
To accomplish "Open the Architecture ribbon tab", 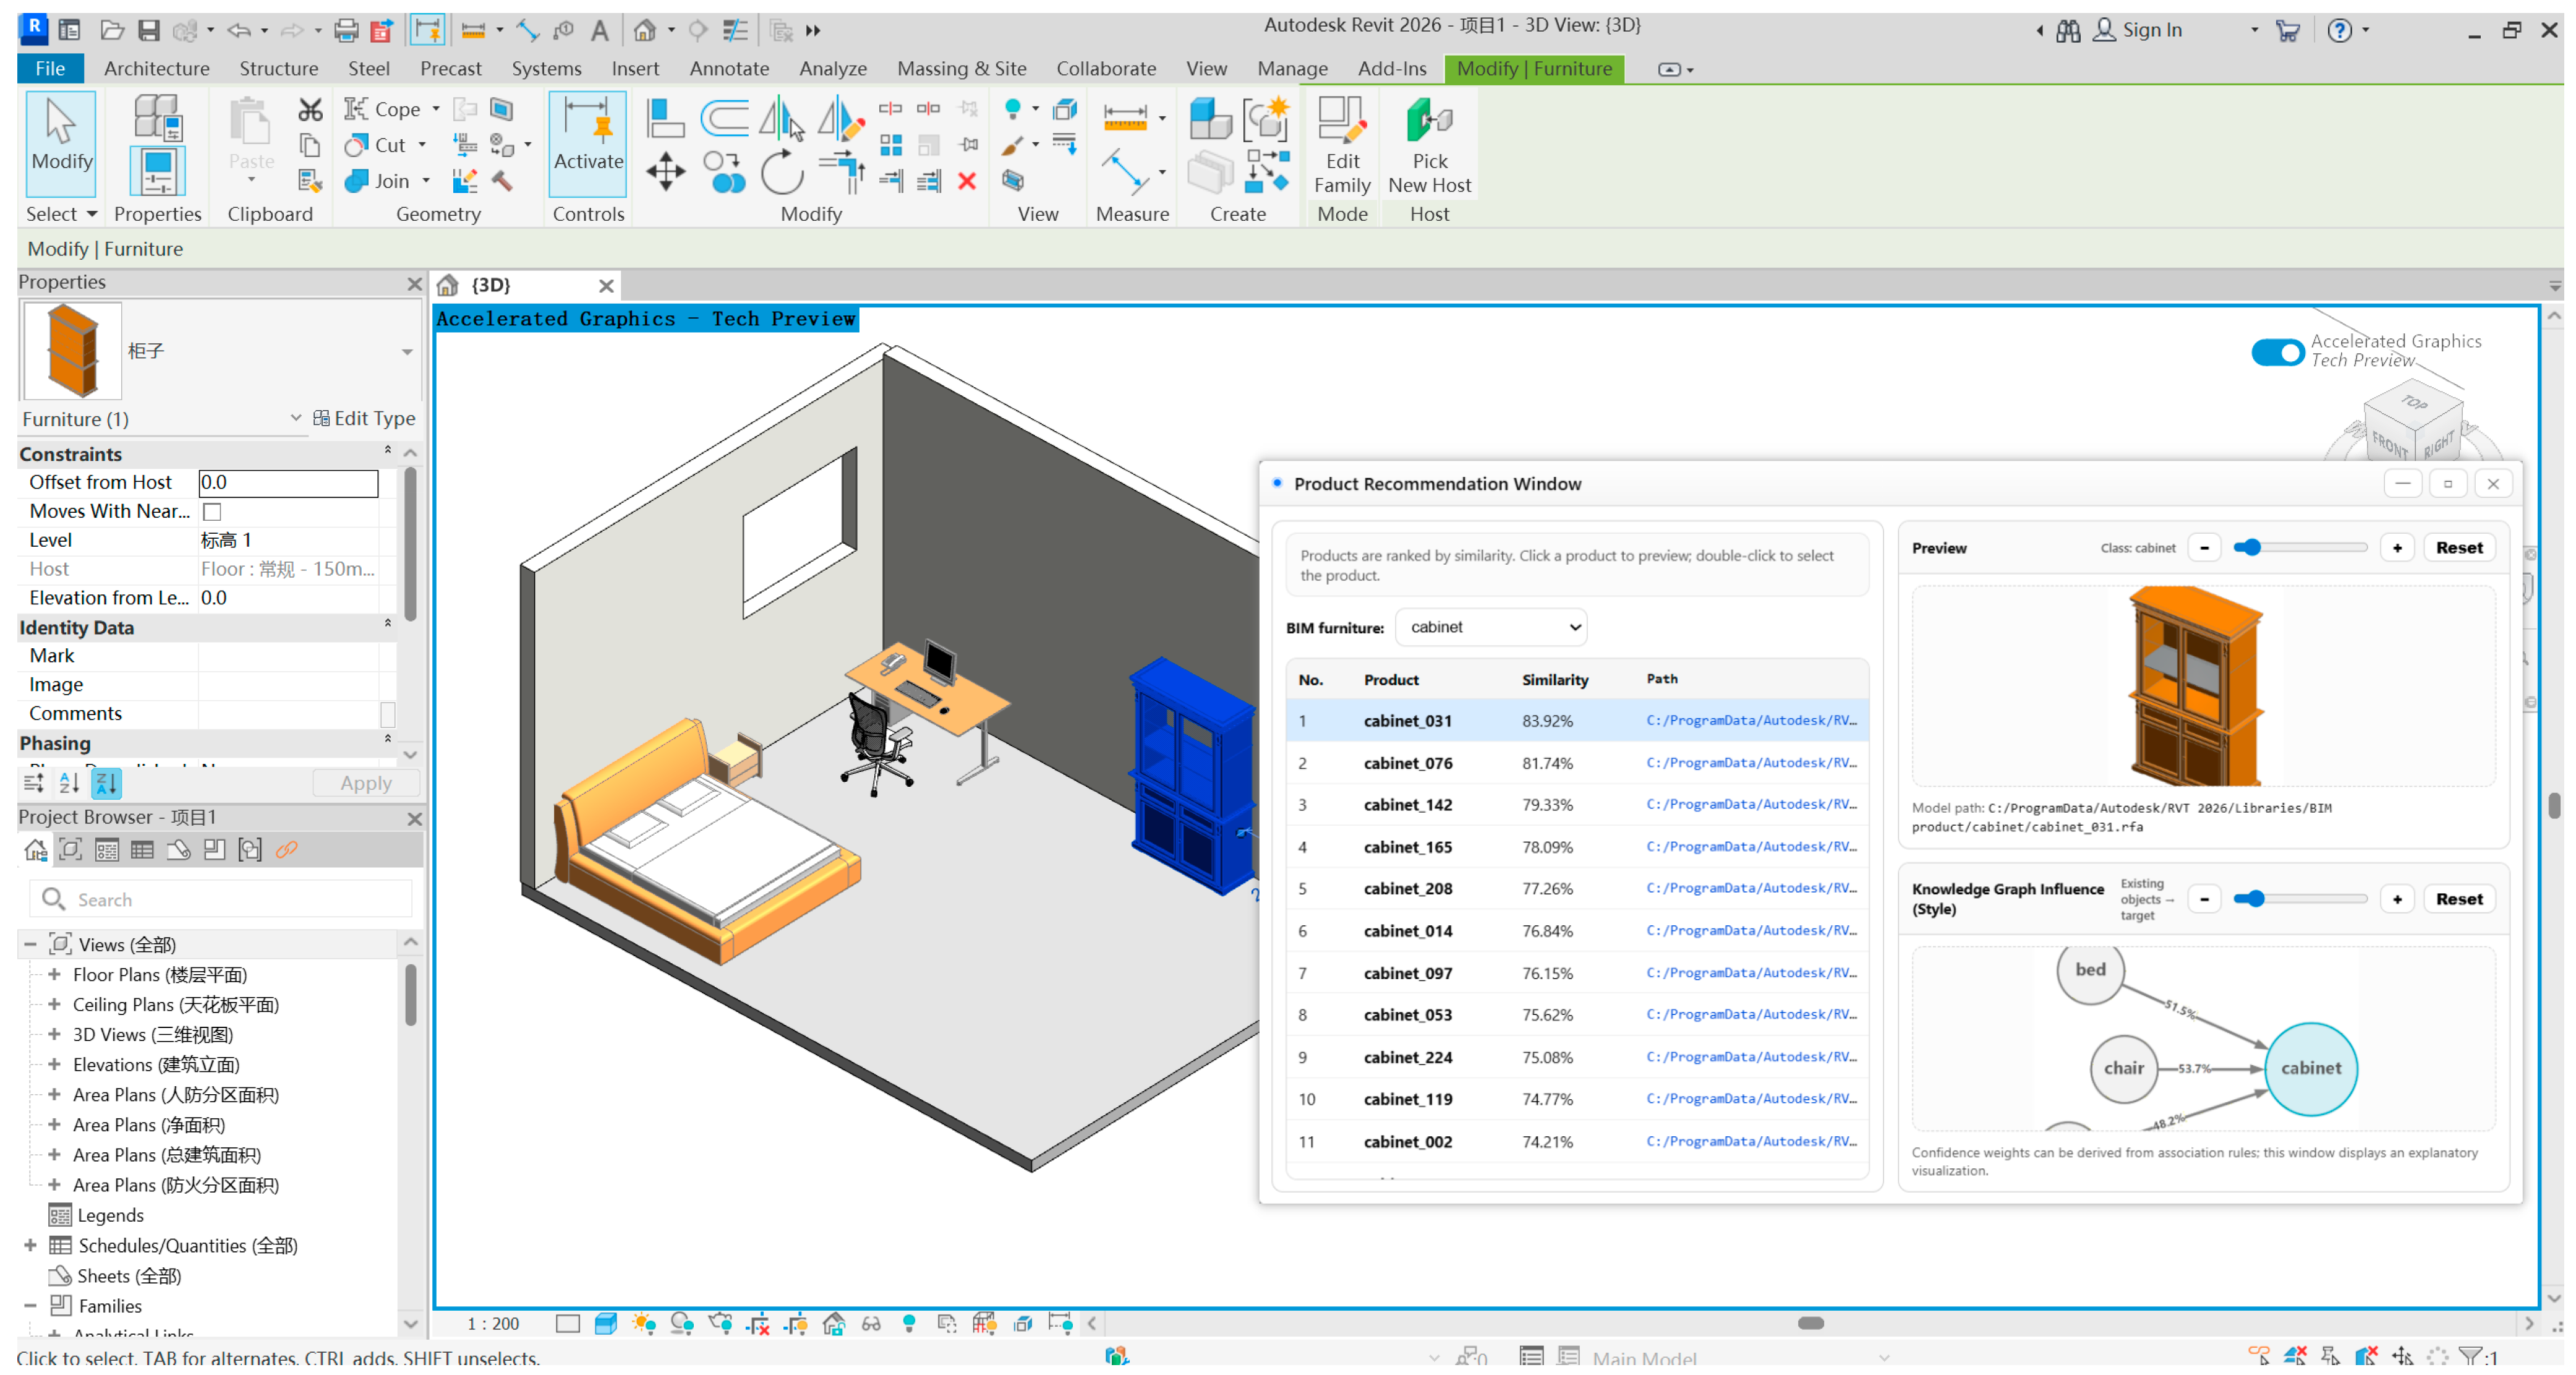I will click(x=156, y=68).
